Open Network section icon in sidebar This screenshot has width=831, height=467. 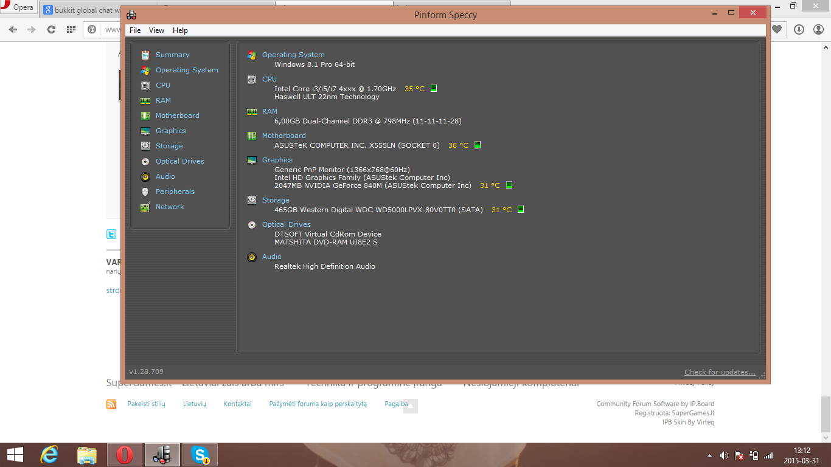coord(145,207)
